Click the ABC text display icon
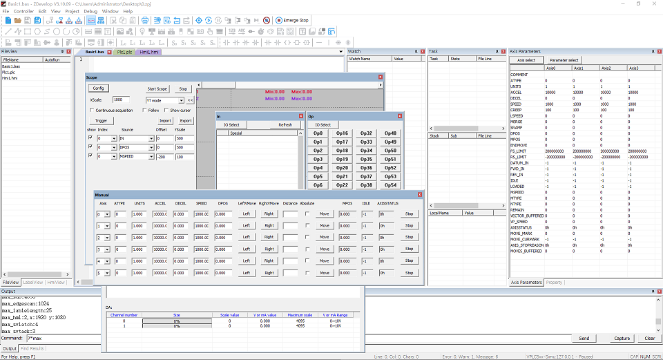The height and width of the screenshot is (360, 663). tap(242, 31)
